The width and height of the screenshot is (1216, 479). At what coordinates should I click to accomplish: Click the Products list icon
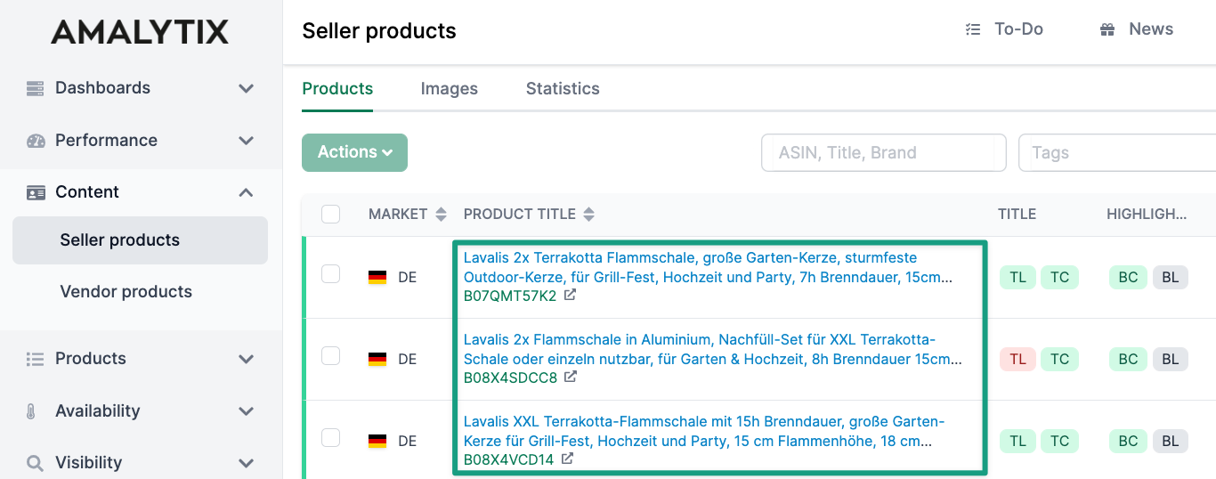(x=36, y=359)
